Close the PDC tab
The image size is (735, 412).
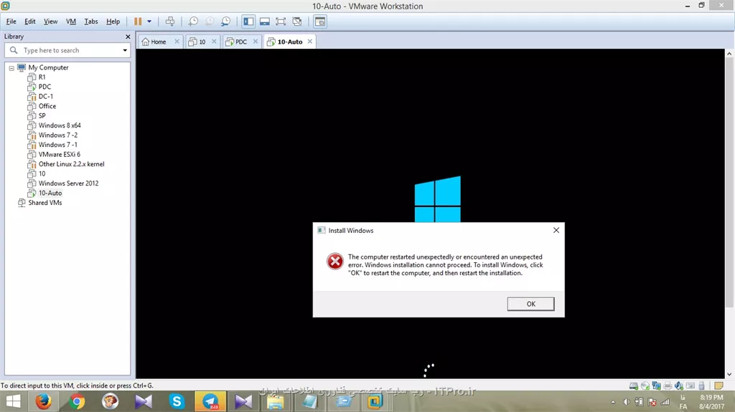pyautogui.click(x=256, y=42)
